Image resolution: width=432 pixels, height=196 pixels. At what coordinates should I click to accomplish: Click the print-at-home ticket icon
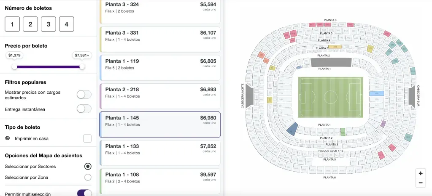coord(8,138)
